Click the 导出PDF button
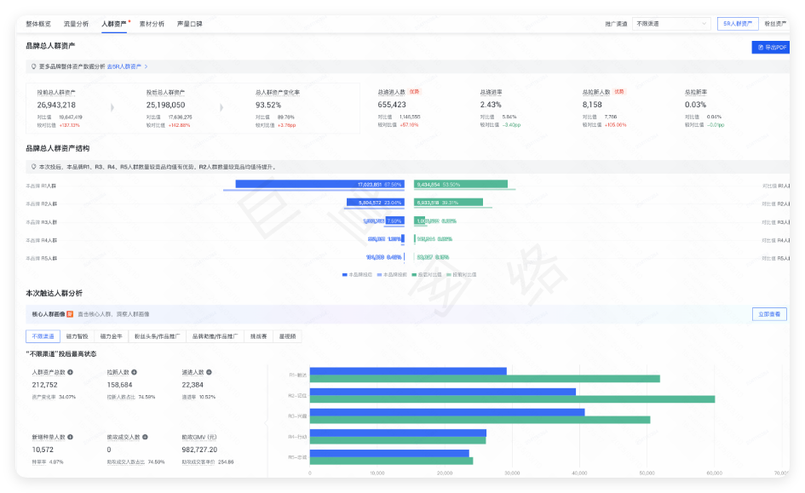The width and height of the screenshot is (805, 493). 772,47
